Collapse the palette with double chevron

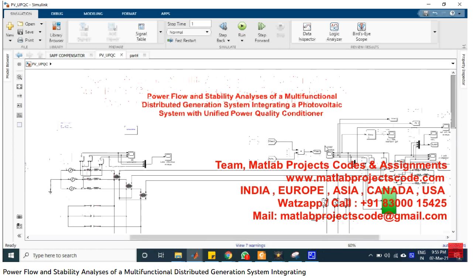(x=20, y=236)
